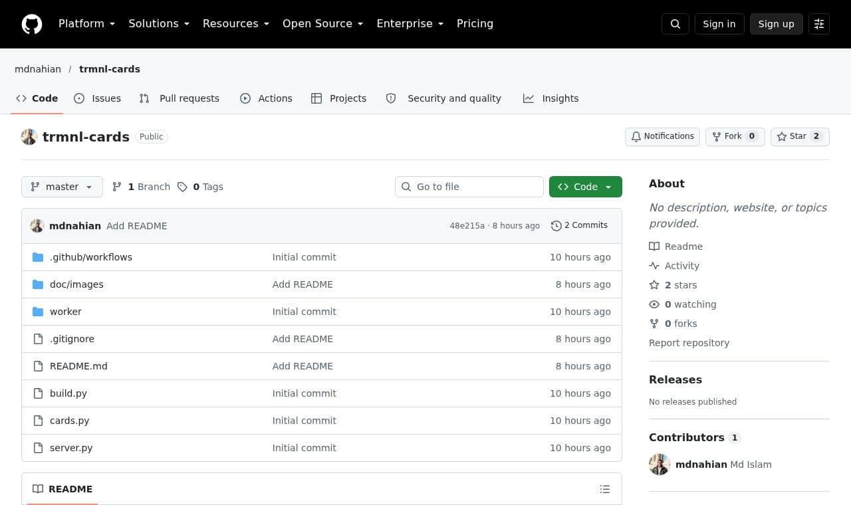Open the README outline list icon
This screenshot has width=851, height=505.
coord(605,489)
